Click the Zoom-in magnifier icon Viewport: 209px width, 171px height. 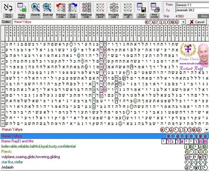point(35,7)
